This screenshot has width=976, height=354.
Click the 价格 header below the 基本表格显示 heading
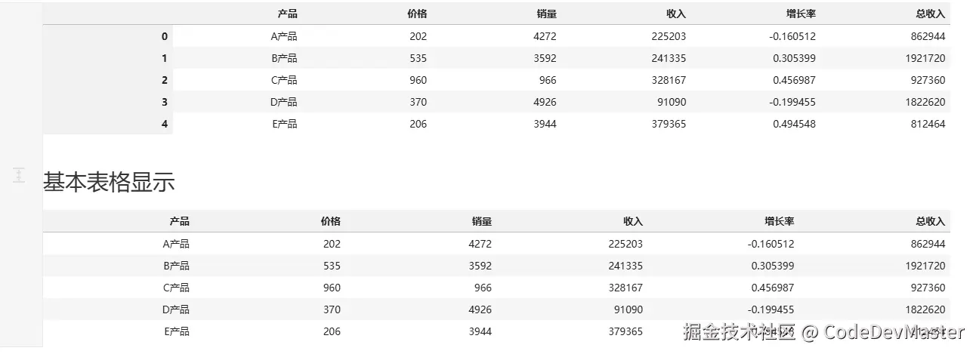[x=330, y=221]
